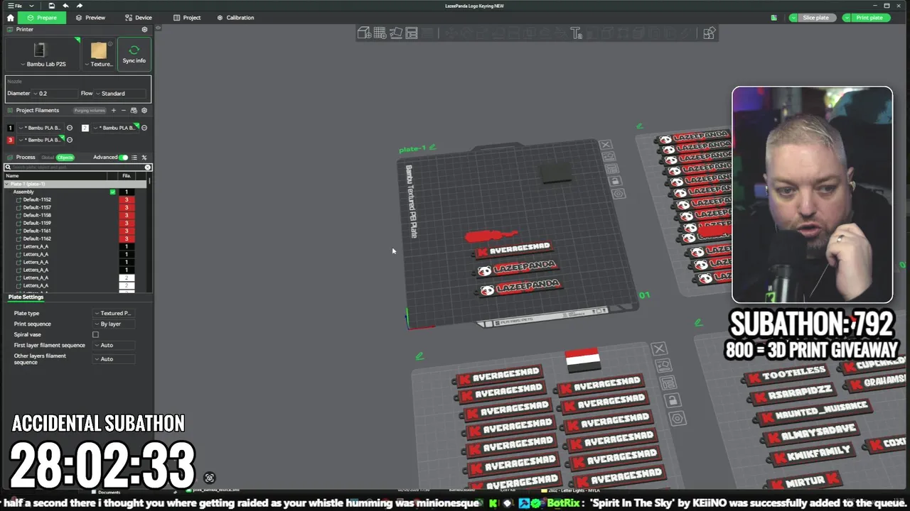Open the nozzle Diameter dropdown

[55, 93]
